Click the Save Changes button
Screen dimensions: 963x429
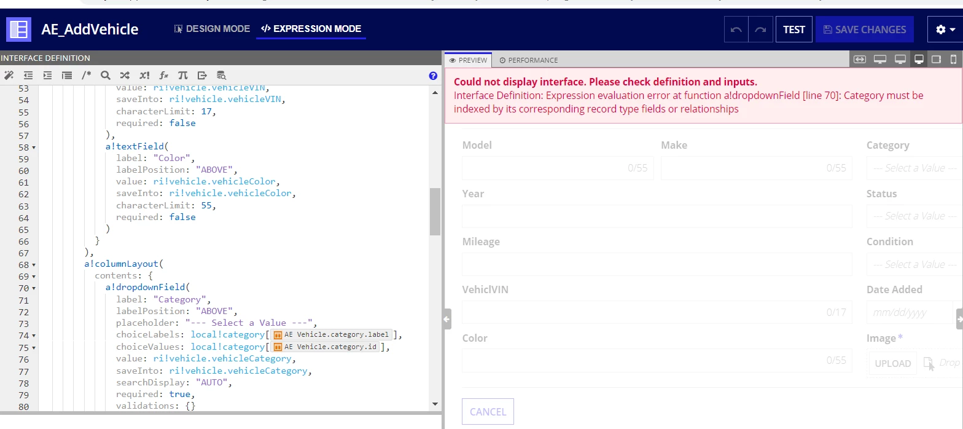pos(864,30)
